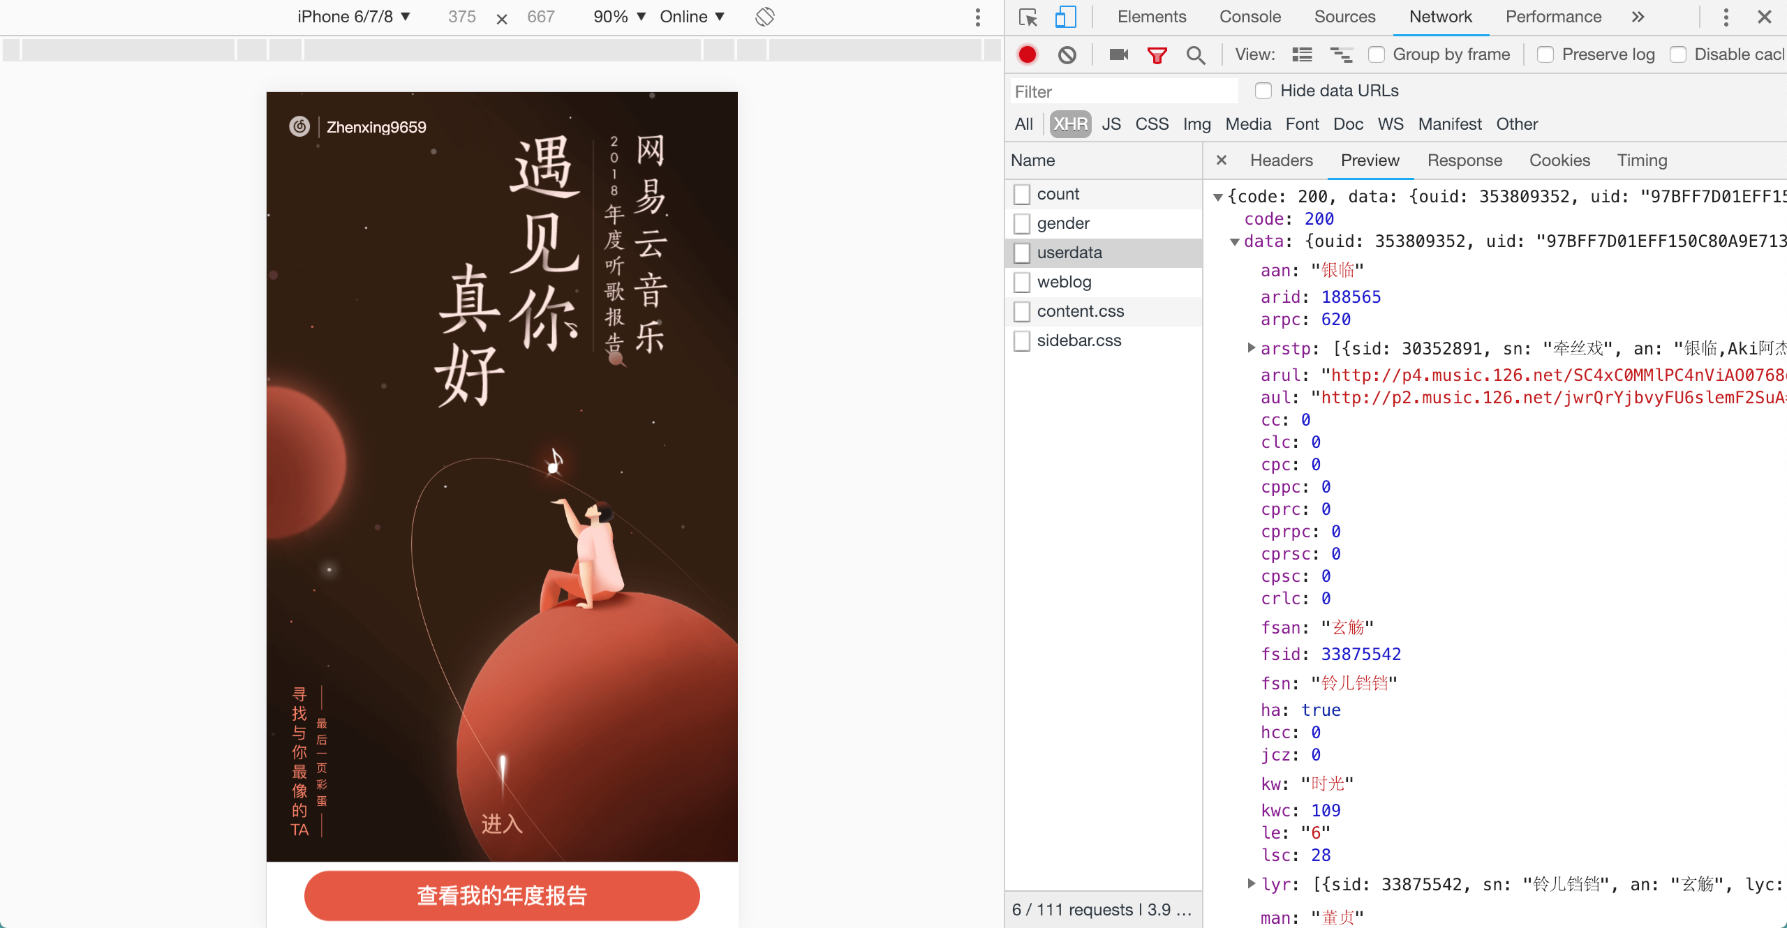Open the Headers tab
This screenshot has width=1787, height=928.
click(1282, 160)
